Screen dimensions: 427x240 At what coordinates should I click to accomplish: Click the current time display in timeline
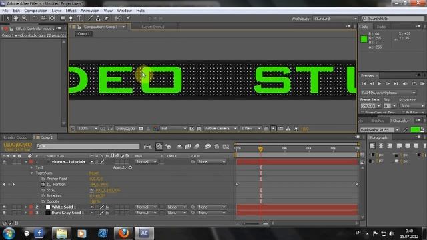(x=18, y=145)
